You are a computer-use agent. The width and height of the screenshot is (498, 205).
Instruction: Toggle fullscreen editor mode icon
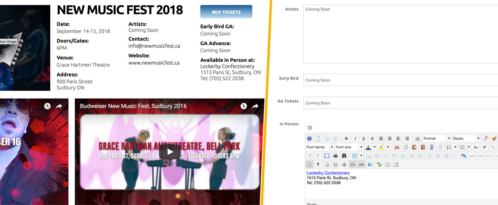click(327, 156)
